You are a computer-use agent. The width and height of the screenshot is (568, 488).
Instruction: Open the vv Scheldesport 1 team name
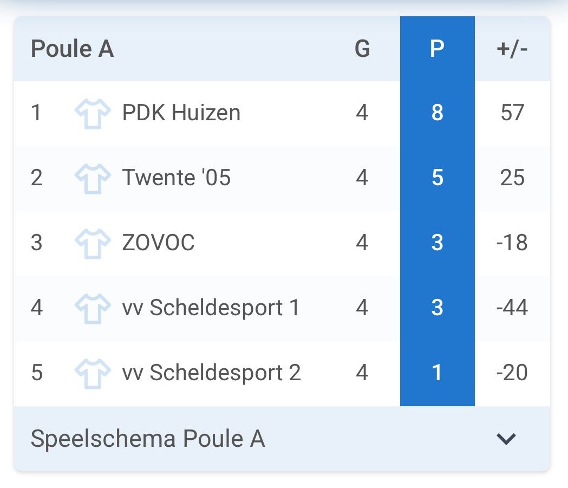click(x=211, y=308)
